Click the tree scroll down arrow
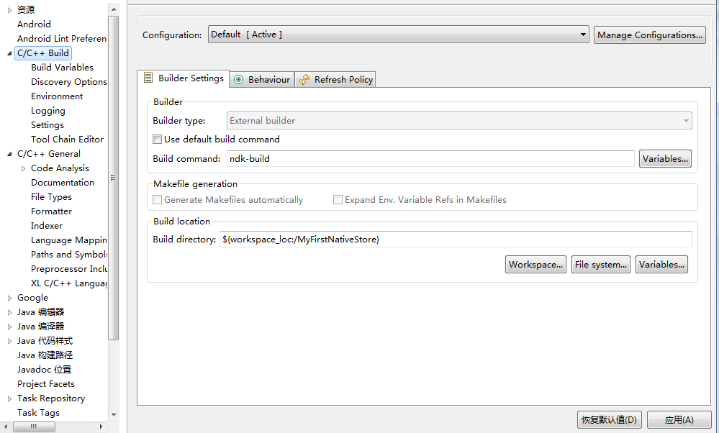Image resolution: width=719 pixels, height=433 pixels. coord(114,415)
